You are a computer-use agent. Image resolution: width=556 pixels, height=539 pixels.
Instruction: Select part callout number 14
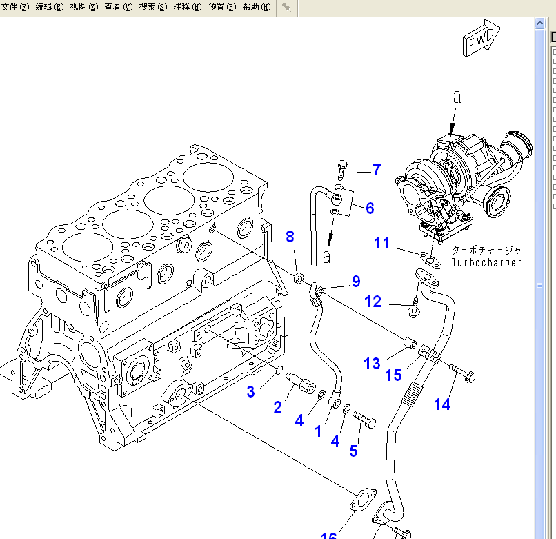(442, 404)
